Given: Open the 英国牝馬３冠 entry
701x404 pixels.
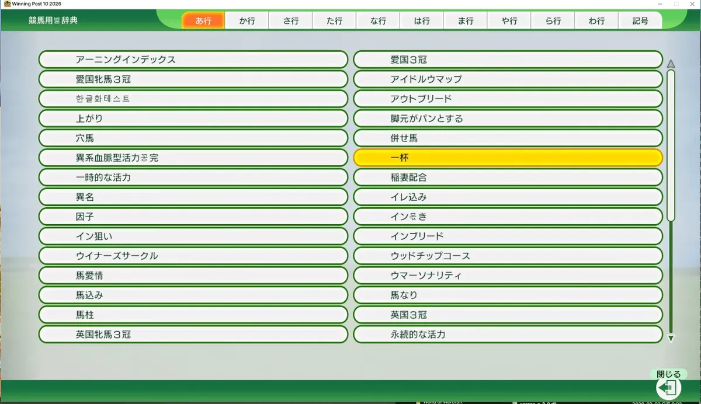Looking at the screenshot, I should [x=193, y=335].
